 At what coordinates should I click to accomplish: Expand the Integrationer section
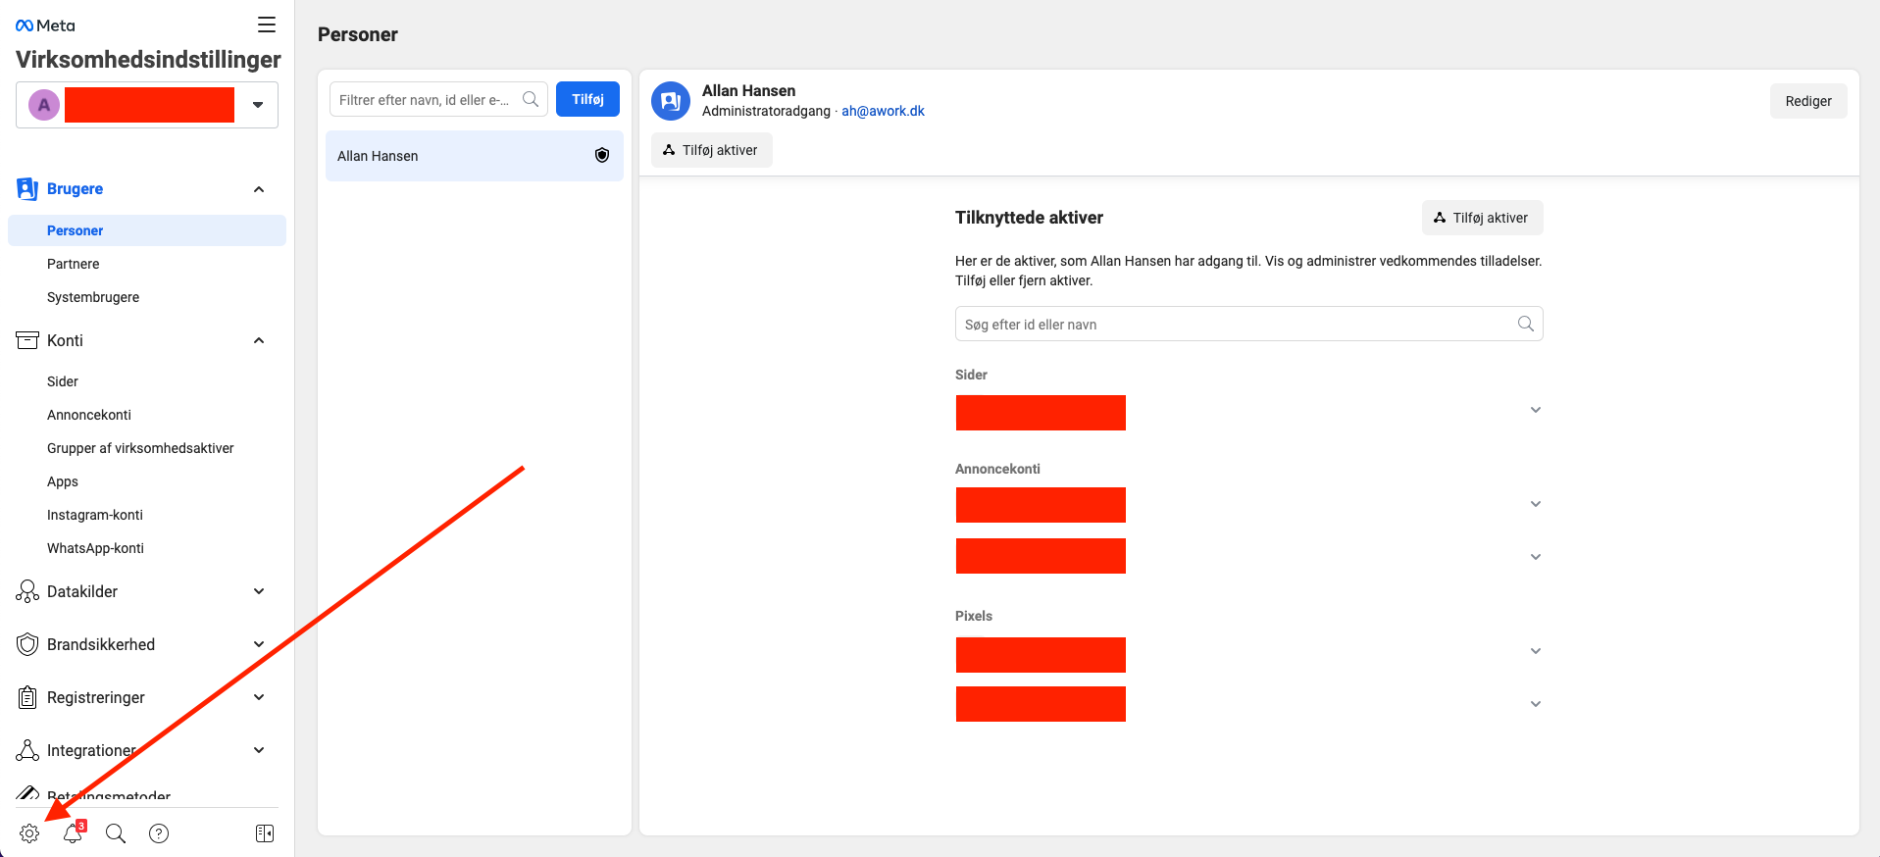tap(259, 750)
